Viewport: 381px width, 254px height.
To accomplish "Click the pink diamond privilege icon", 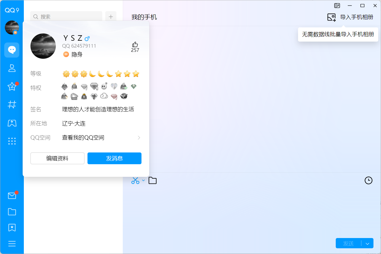I will click(x=114, y=96).
